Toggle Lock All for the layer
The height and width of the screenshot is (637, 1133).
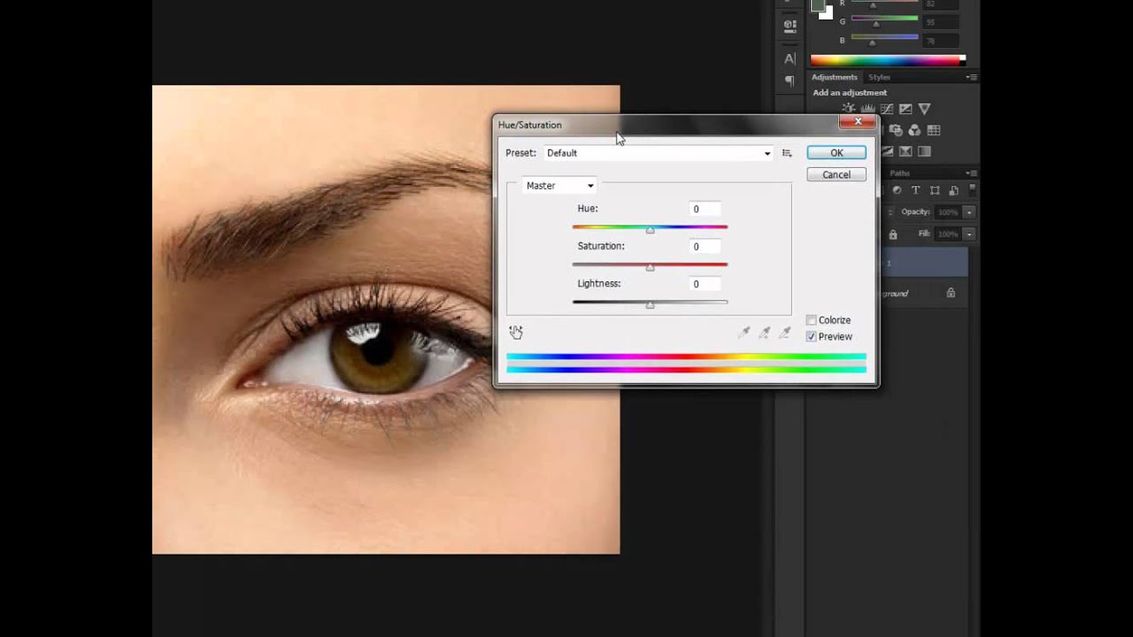click(x=893, y=234)
